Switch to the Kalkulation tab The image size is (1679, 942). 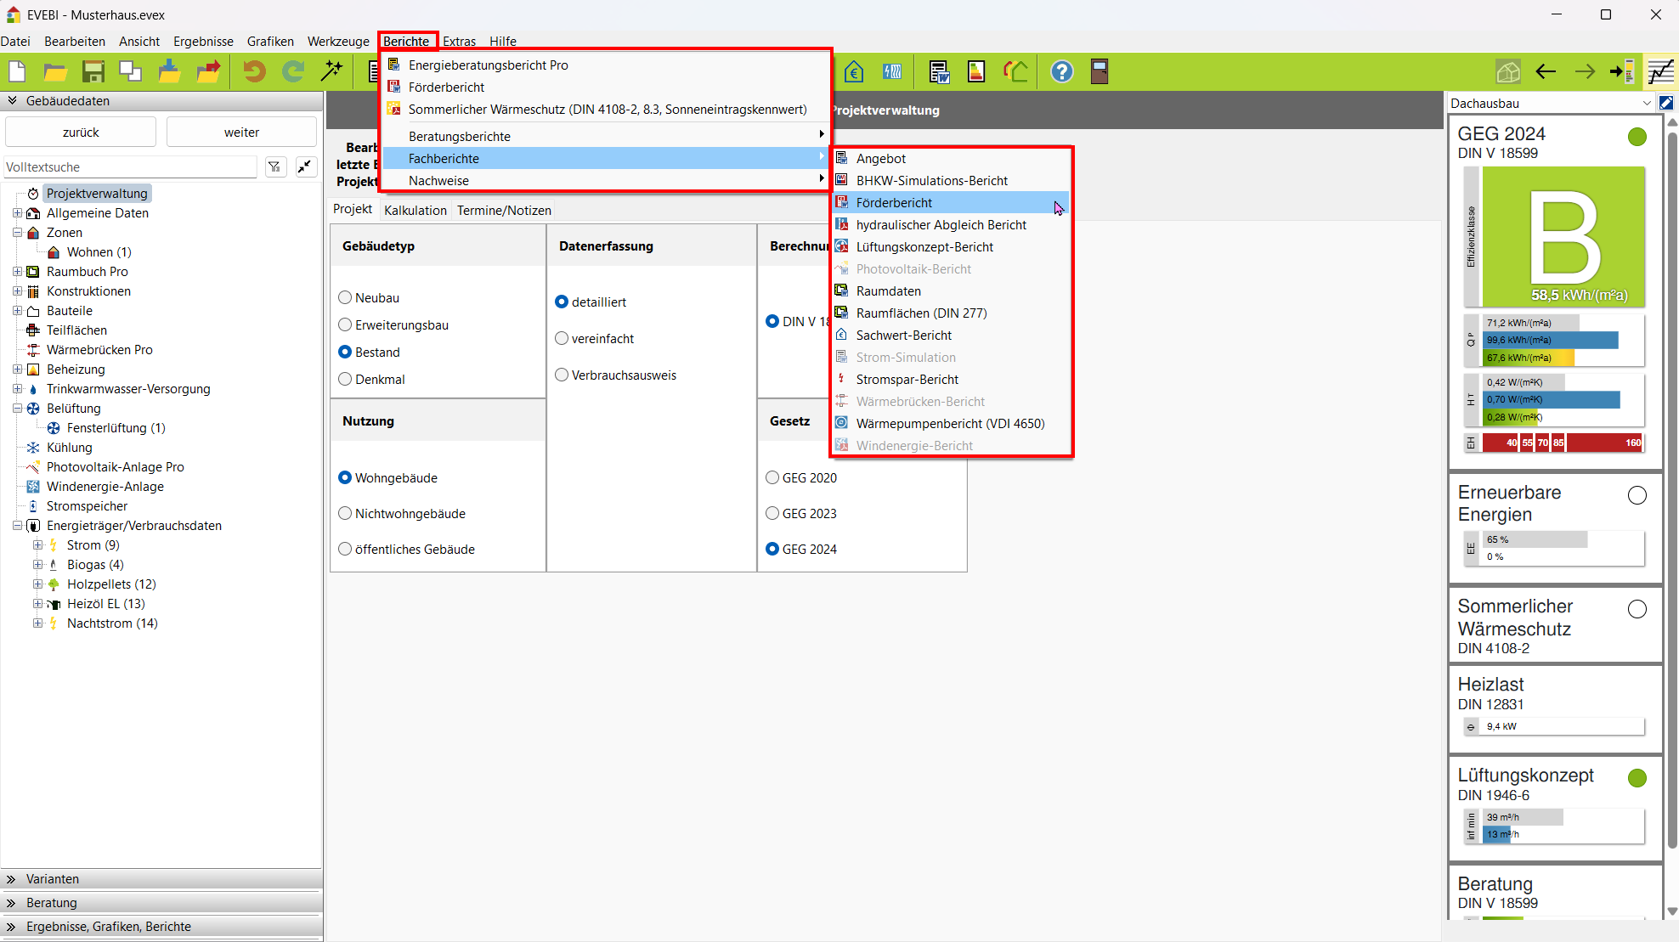(x=415, y=211)
